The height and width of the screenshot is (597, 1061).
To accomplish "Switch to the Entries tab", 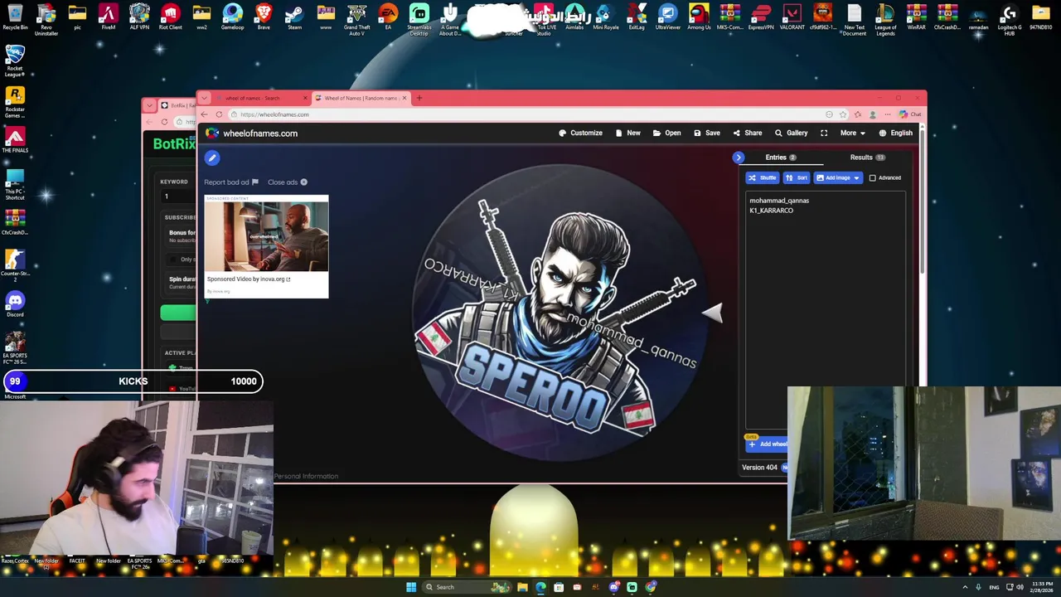I will point(780,158).
